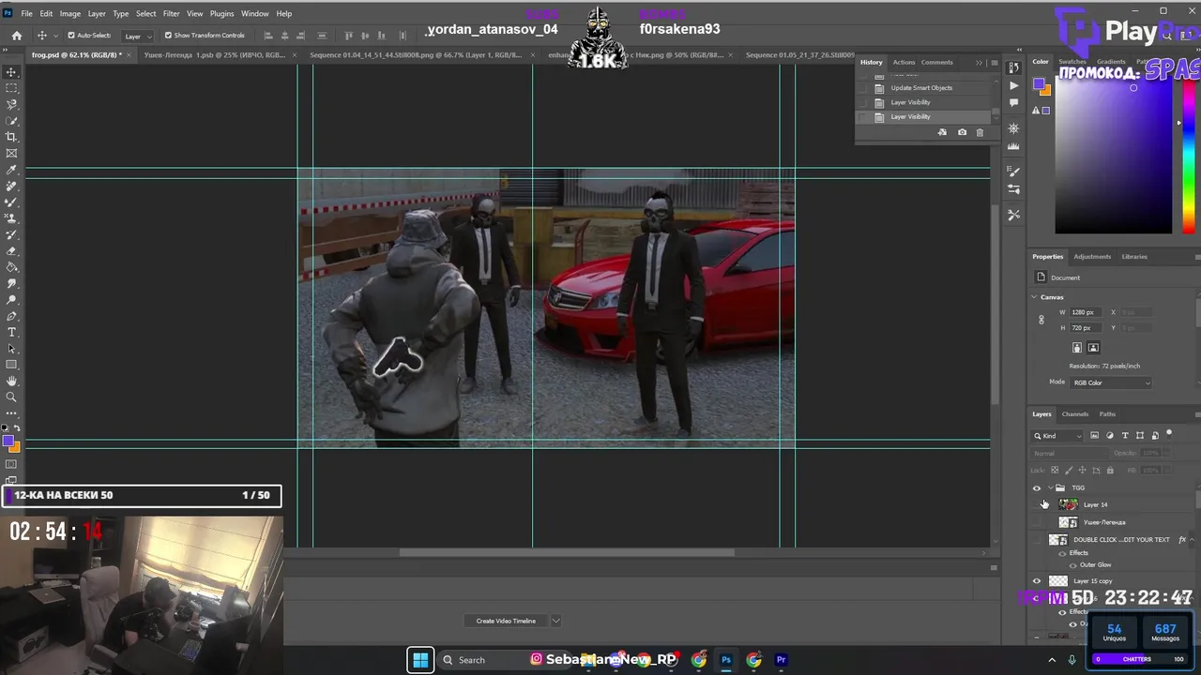Filter layers by type layer icon
Screen dimensions: 1201x675
pyautogui.click(x=1125, y=435)
